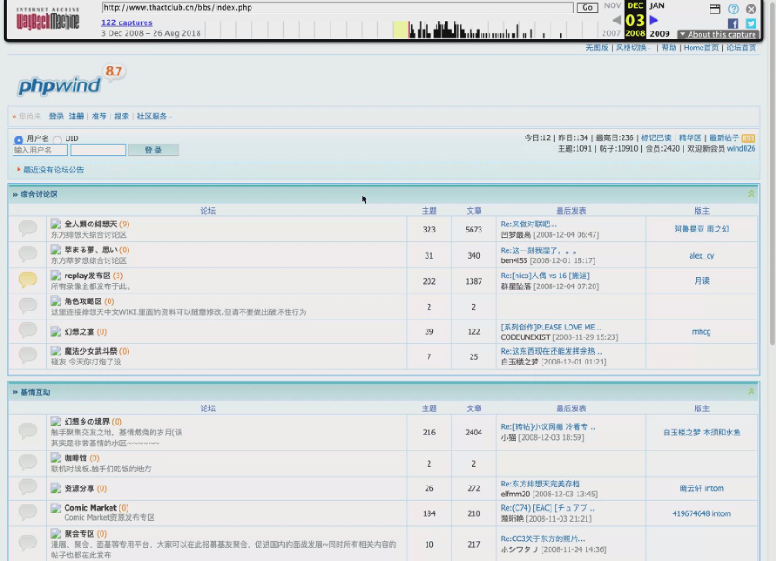Click the forum image icon beside 全人類の緋想天
776x561 pixels.
(56, 224)
